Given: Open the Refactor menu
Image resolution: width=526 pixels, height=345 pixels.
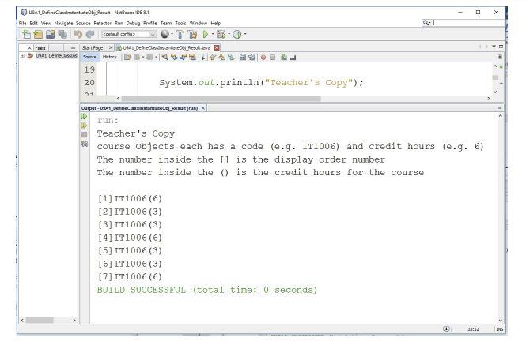Looking at the screenshot, I should 102,23.
